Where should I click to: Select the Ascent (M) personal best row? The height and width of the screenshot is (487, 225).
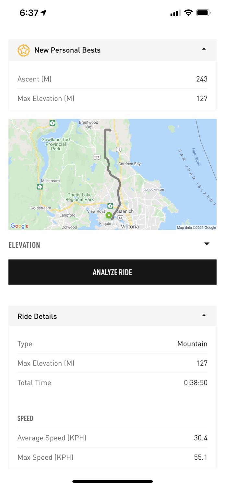[x=112, y=79]
